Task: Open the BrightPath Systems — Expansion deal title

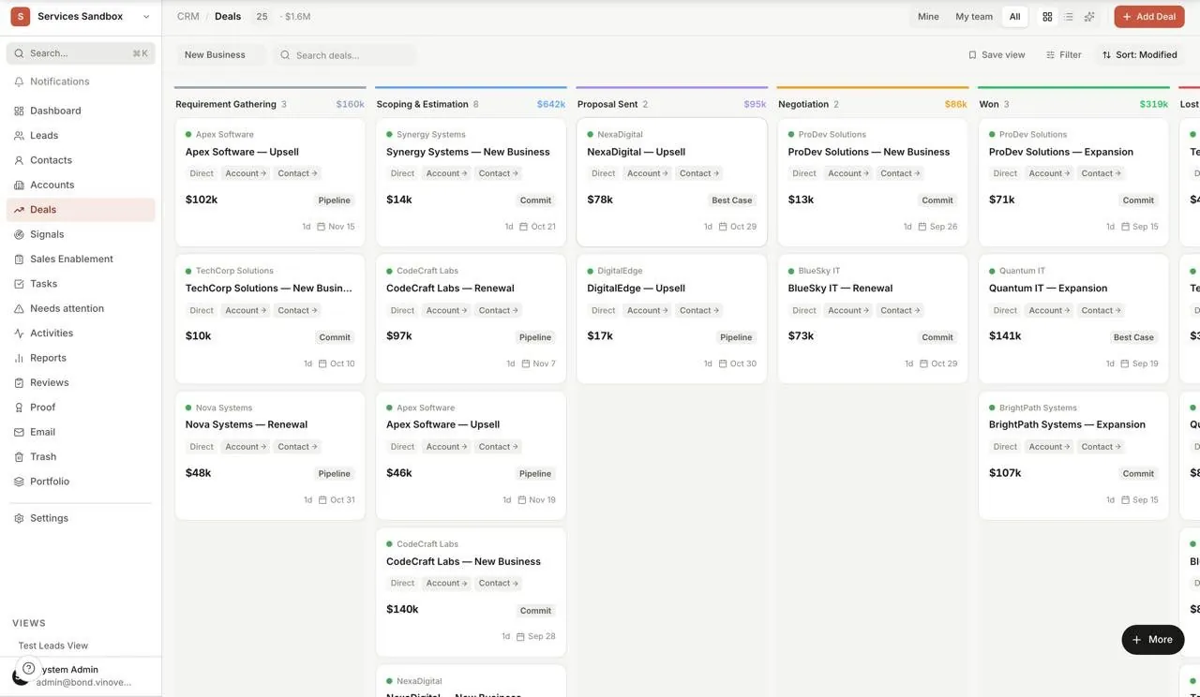Action: point(1067,424)
